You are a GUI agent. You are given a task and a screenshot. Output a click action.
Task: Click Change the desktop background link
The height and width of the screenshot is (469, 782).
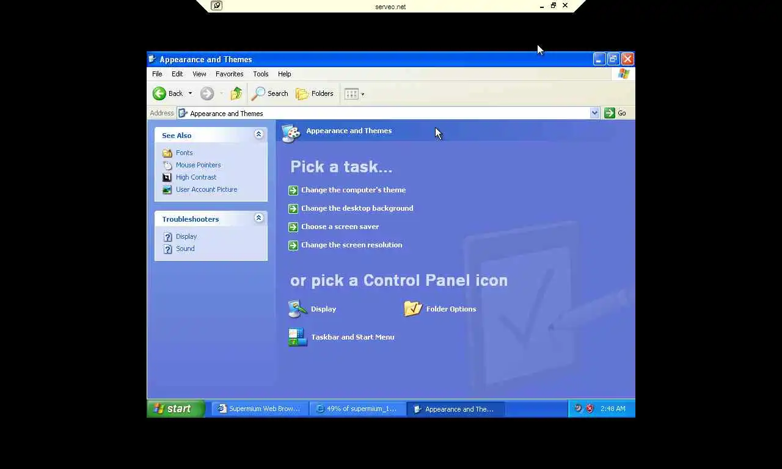357,208
